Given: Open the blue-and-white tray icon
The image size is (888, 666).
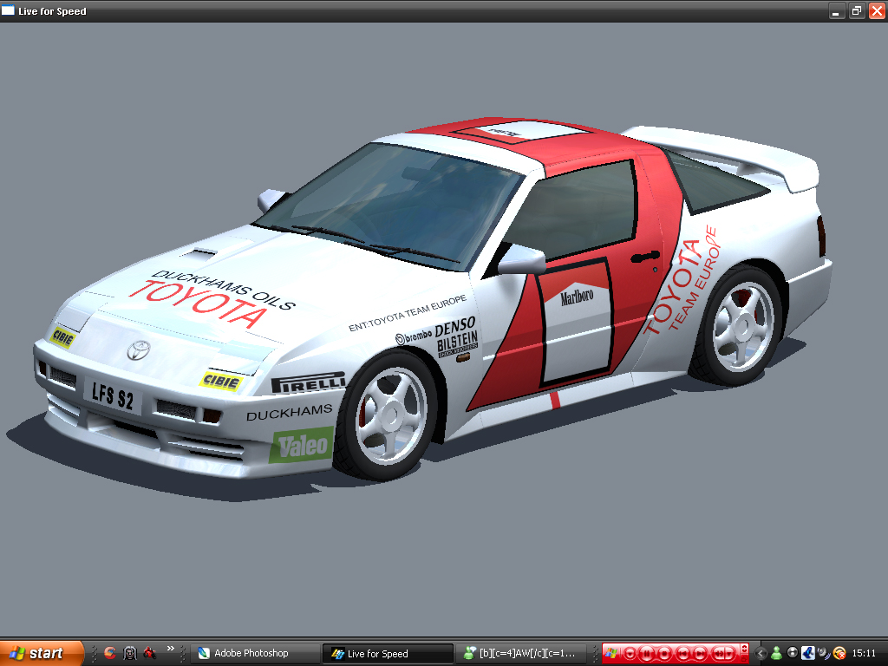Looking at the screenshot, I should [808, 653].
